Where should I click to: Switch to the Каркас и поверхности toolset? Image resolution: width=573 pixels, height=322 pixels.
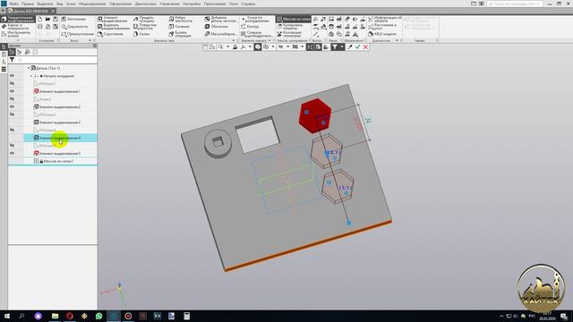(18, 27)
